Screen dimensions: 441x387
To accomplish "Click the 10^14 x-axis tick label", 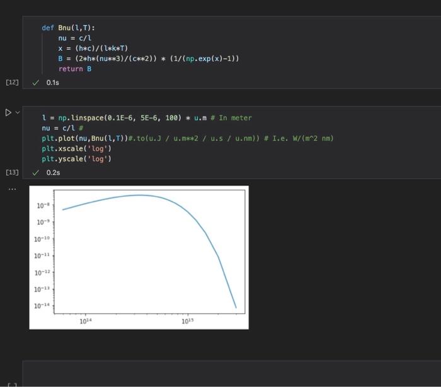I will click(x=86, y=321).
